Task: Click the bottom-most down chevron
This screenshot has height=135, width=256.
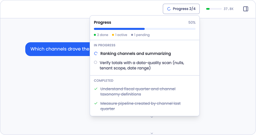Action: [x=152, y=133]
